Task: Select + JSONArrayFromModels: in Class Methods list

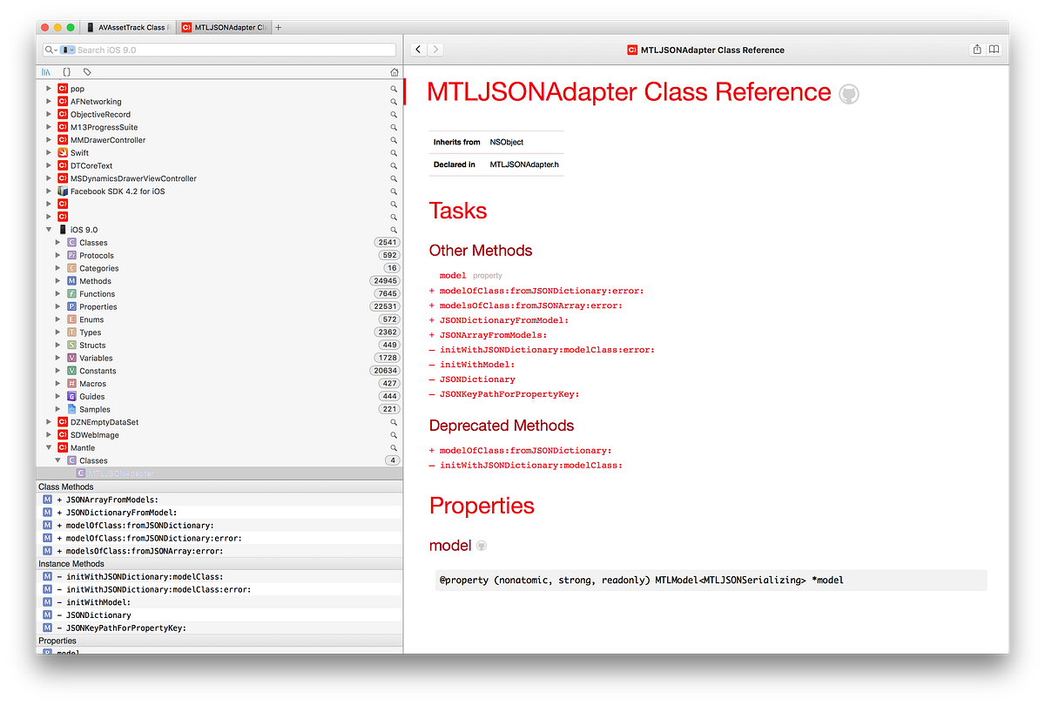Action: pyautogui.click(x=219, y=500)
